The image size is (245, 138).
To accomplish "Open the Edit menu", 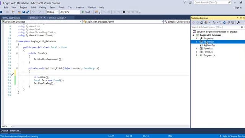I will [x=6, y=7].
